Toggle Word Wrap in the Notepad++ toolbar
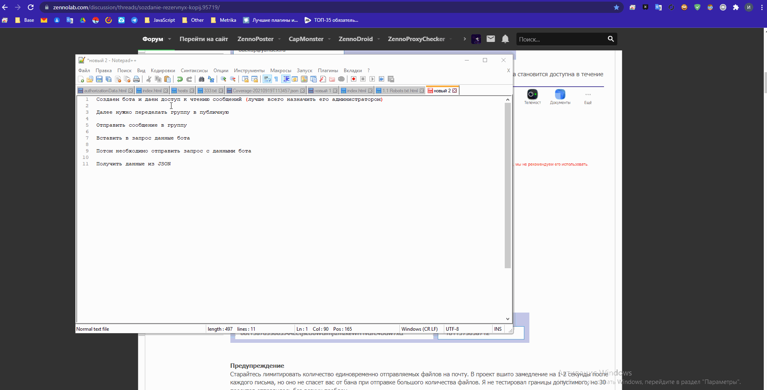The image size is (767, 390). coord(267,79)
